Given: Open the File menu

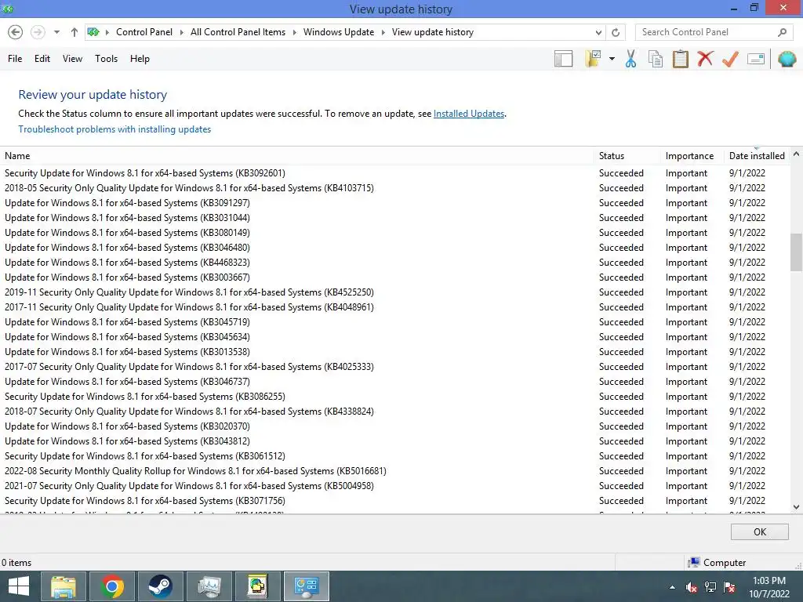Looking at the screenshot, I should pos(15,59).
